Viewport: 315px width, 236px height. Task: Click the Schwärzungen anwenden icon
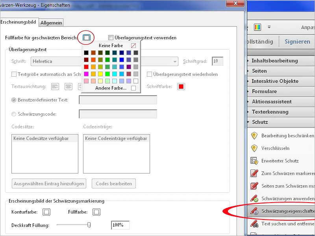click(254, 199)
